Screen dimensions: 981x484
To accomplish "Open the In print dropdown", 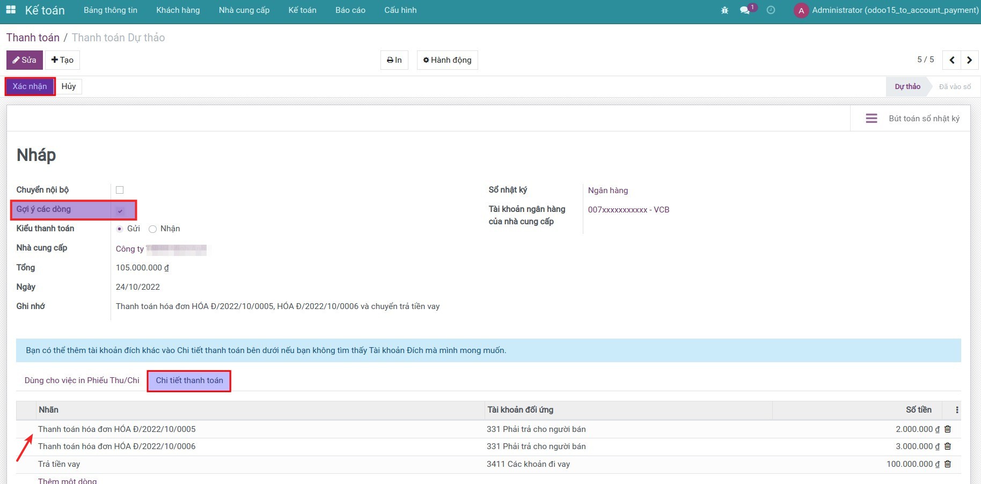I will pyautogui.click(x=394, y=60).
